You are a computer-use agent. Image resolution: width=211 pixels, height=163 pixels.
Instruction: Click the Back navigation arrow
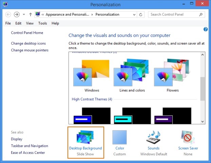click(8, 15)
